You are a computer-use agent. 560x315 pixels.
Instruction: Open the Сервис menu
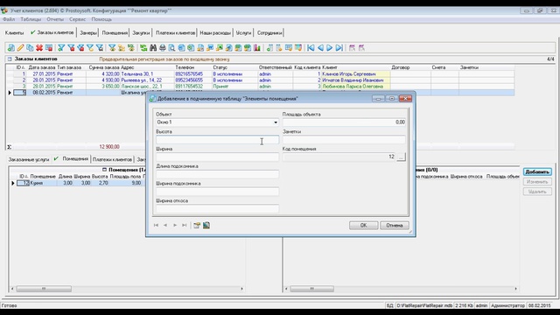pyautogui.click(x=78, y=19)
